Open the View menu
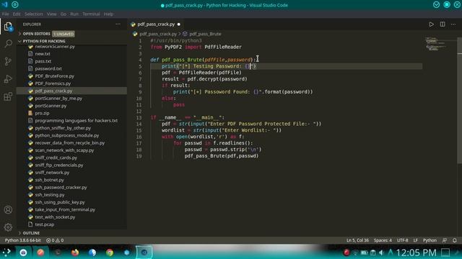Viewport: 462px width, 259px height. tap(51, 14)
